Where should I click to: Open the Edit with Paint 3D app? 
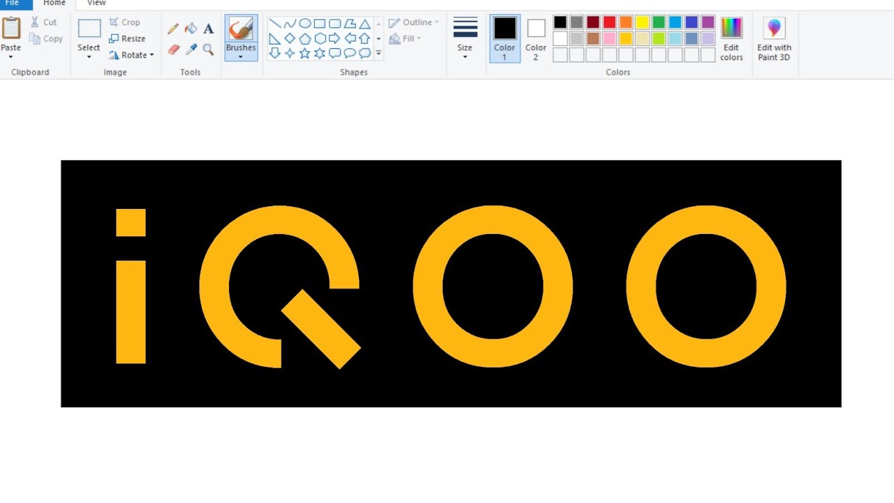(774, 39)
